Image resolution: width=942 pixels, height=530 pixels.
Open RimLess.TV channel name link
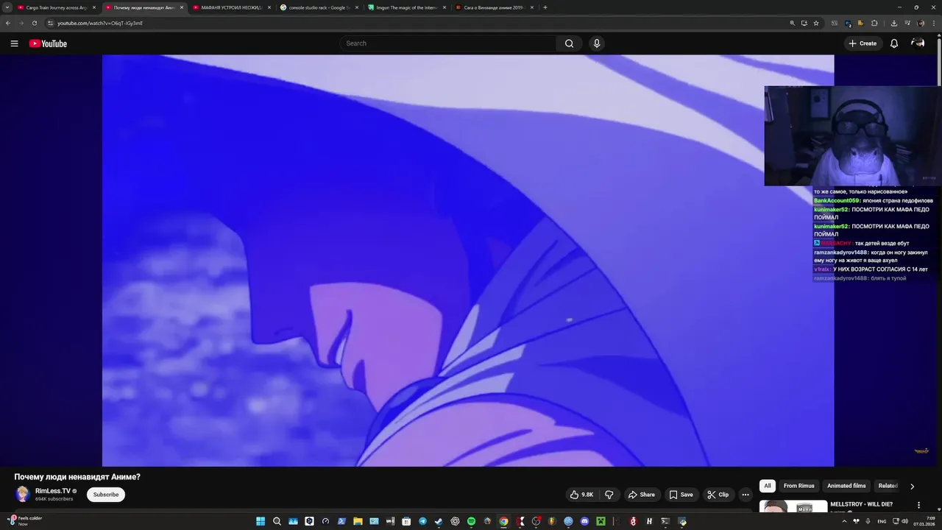coord(53,491)
